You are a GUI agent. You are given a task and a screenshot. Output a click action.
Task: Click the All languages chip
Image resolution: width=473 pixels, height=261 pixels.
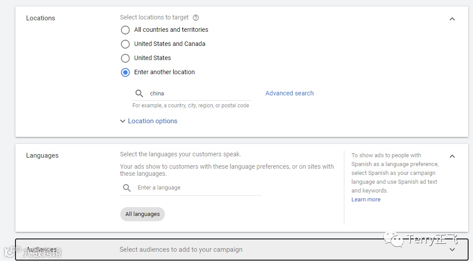pos(142,214)
